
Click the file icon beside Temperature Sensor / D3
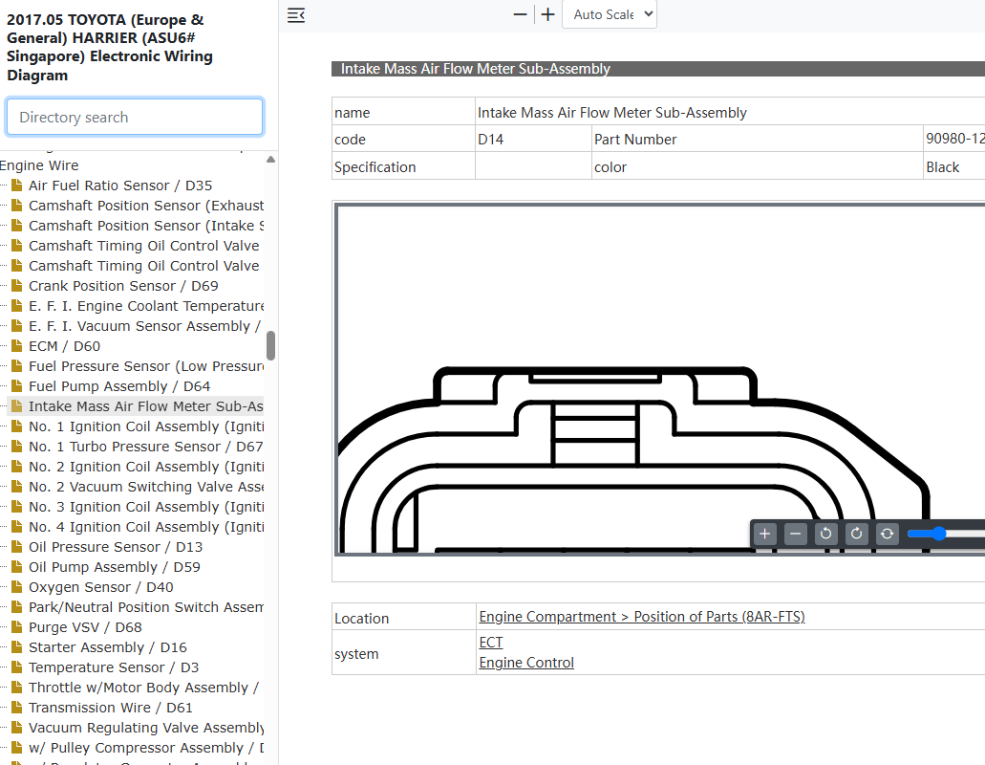[17, 667]
